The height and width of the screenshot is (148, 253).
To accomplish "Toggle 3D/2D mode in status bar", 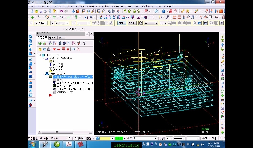I will (69, 138).
